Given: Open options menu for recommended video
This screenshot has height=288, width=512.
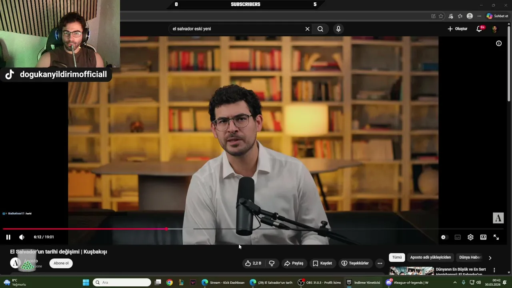Looking at the screenshot, I should (x=494, y=270).
